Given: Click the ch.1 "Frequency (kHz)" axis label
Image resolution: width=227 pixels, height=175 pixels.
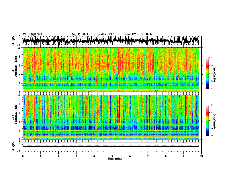Looking at the screenshot, I should pyautogui.click(x=16, y=66).
